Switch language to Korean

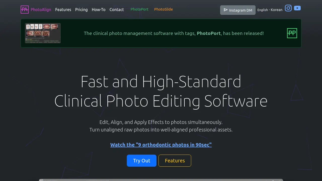point(276,10)
